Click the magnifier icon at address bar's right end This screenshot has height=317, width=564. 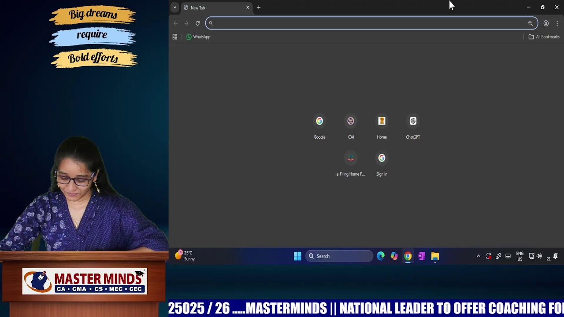click(530, 23)
